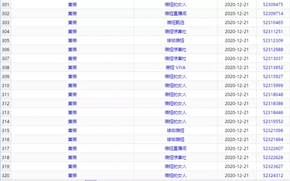Click registration number 52315999

(273, 86)
